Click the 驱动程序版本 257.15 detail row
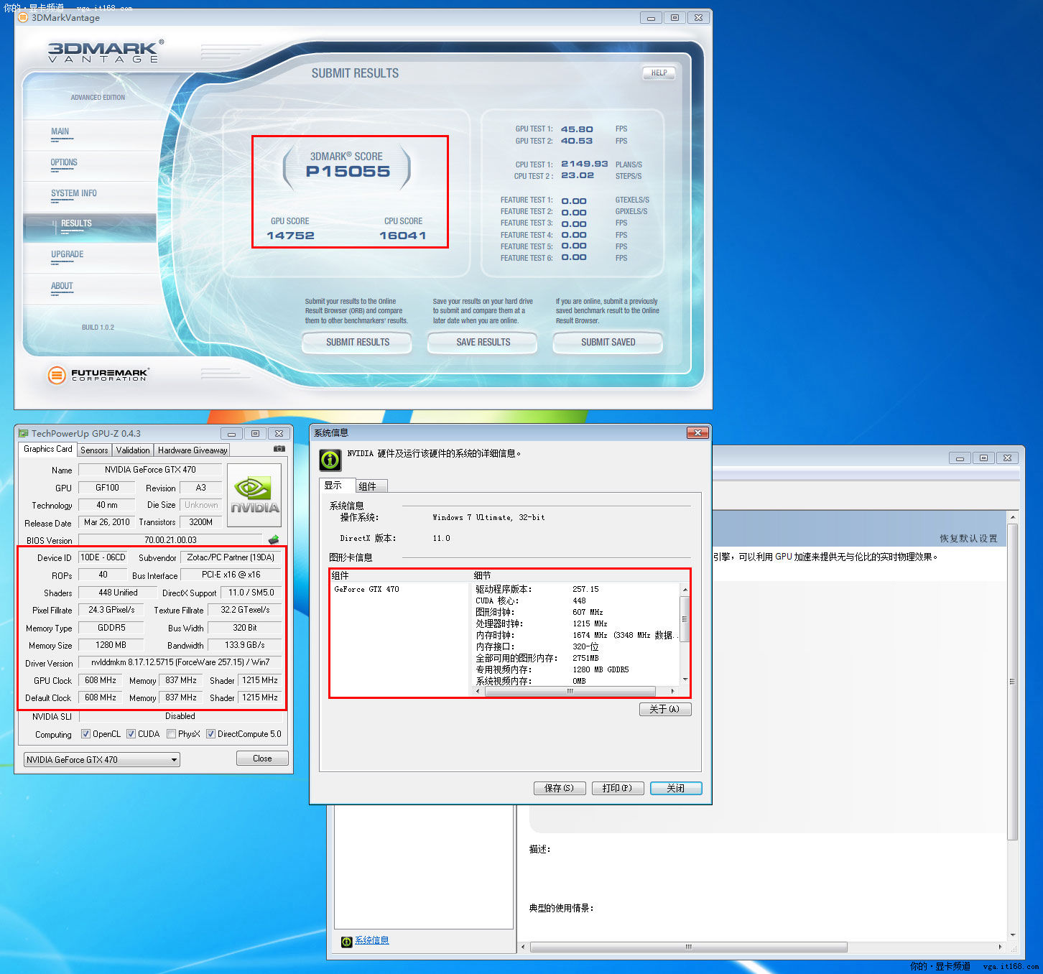Viewport: 1043px width, 974px height. click(x=537, y=589)
